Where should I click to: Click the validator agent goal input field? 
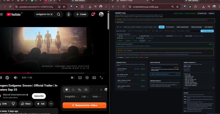tap(163, 31)
